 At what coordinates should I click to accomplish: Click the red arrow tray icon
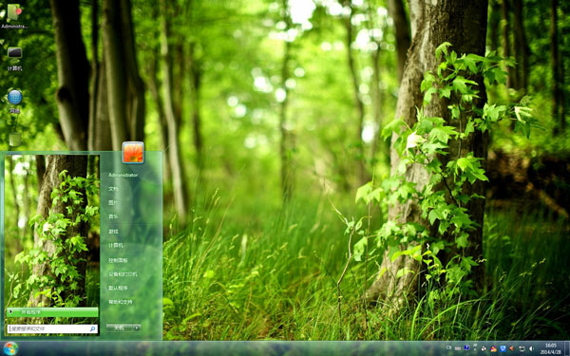(511, 348)
